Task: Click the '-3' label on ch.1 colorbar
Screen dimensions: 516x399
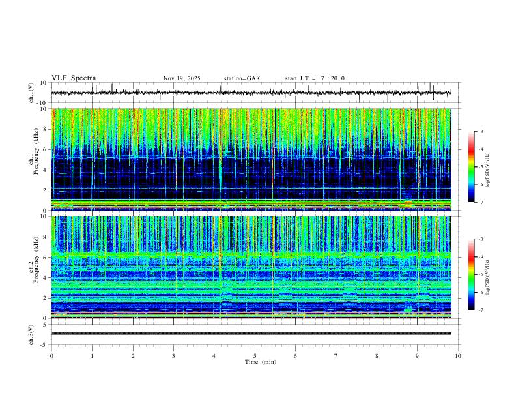Action: [480, 131]
